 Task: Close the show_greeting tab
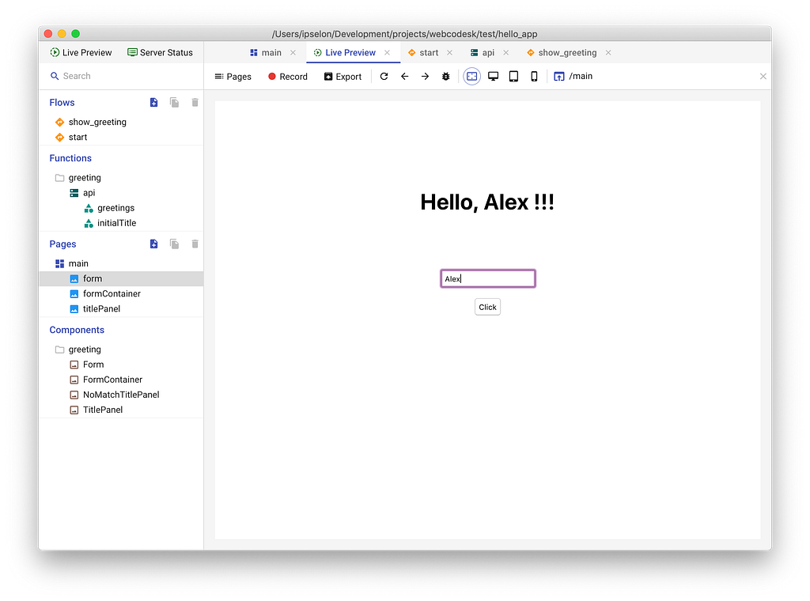click(x=608, y=53)
